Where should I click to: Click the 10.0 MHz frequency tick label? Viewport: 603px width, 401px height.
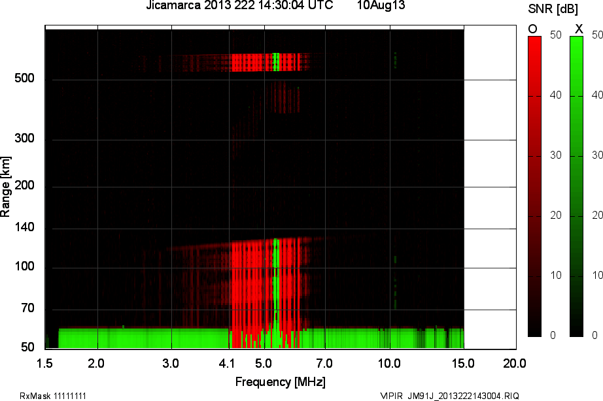(x=390, y=363)
